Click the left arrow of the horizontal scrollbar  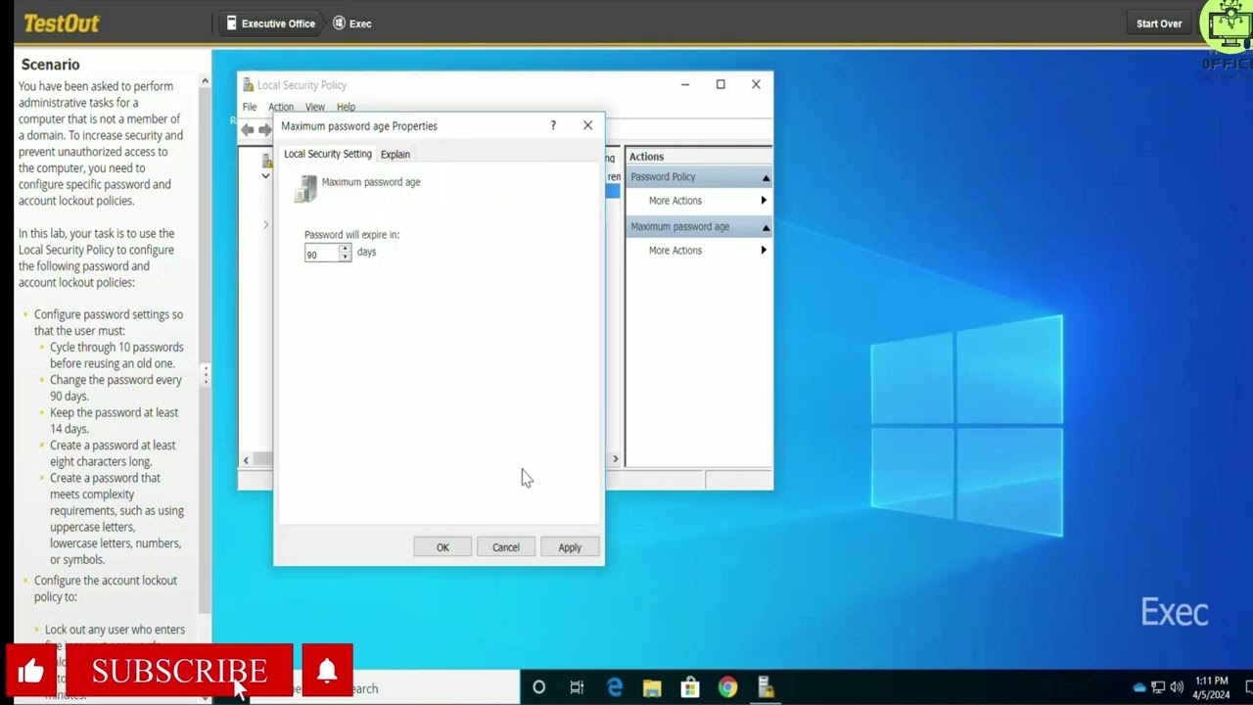click(246, 459)
